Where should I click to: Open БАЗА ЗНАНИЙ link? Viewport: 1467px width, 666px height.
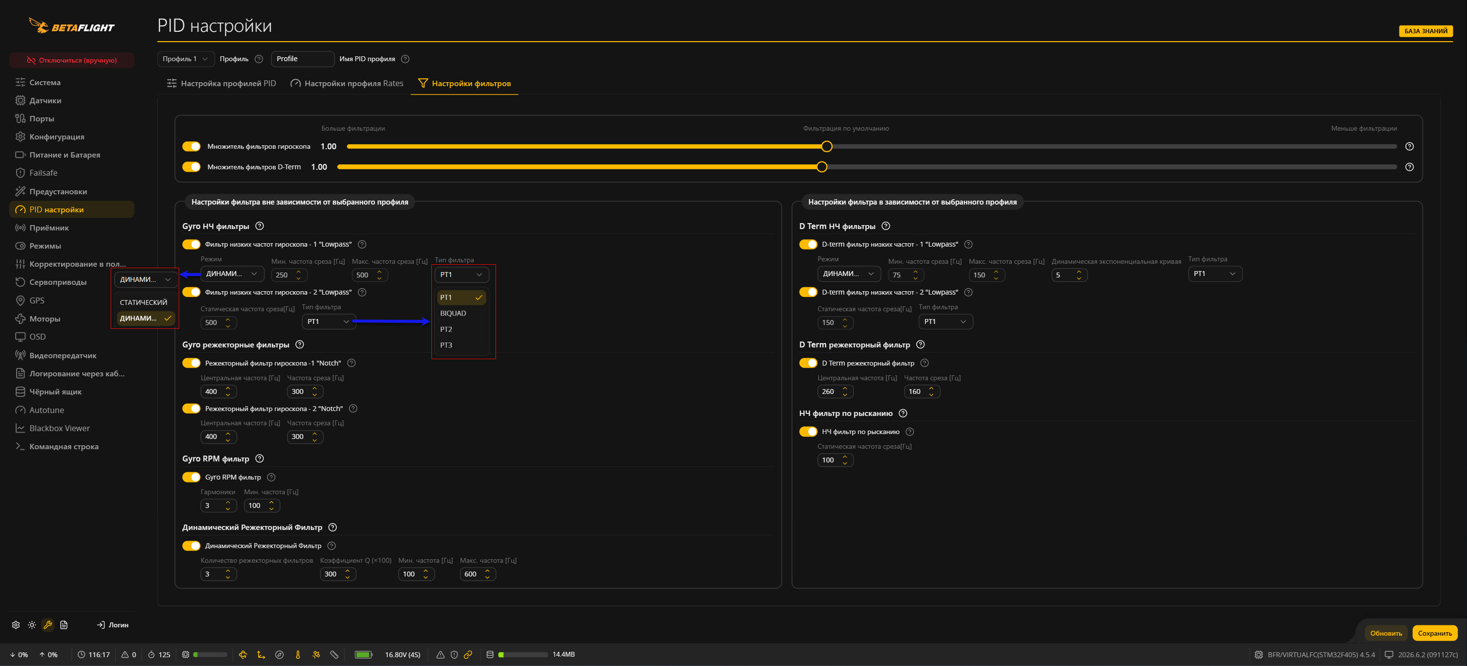(x=1425, y=31)
